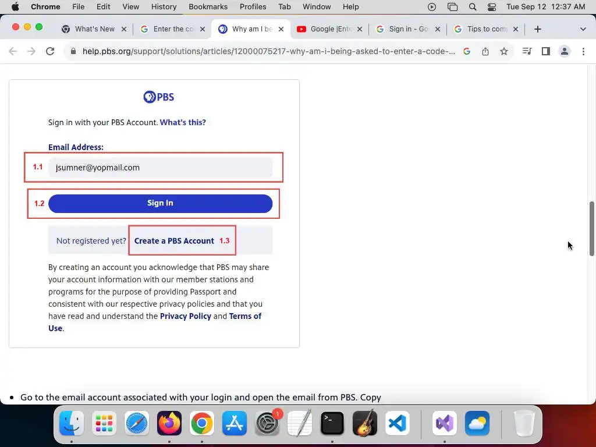Open the Profiles menu
Viewport: 596px width, 447px height.
[x=253, y=7]
